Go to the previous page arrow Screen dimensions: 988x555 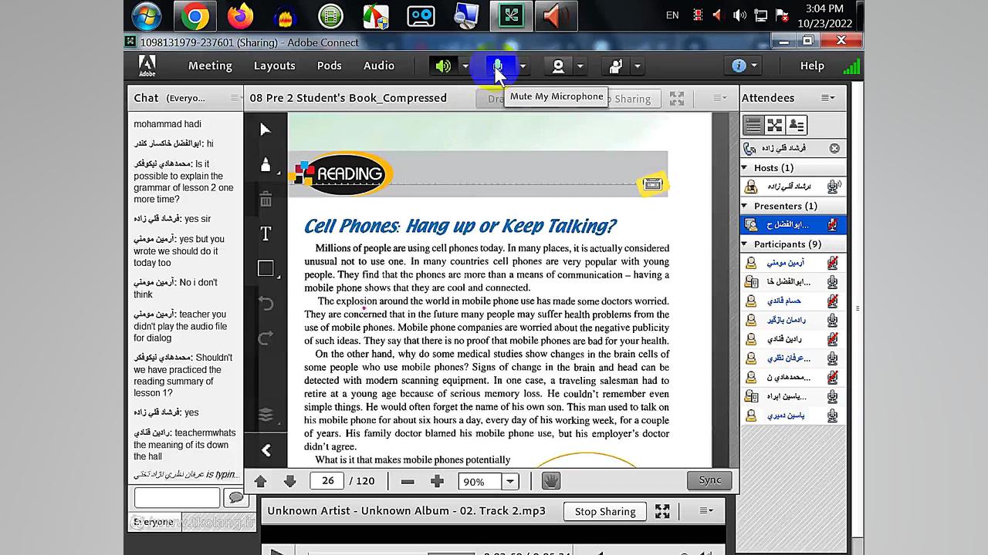[x=260, y=481]
